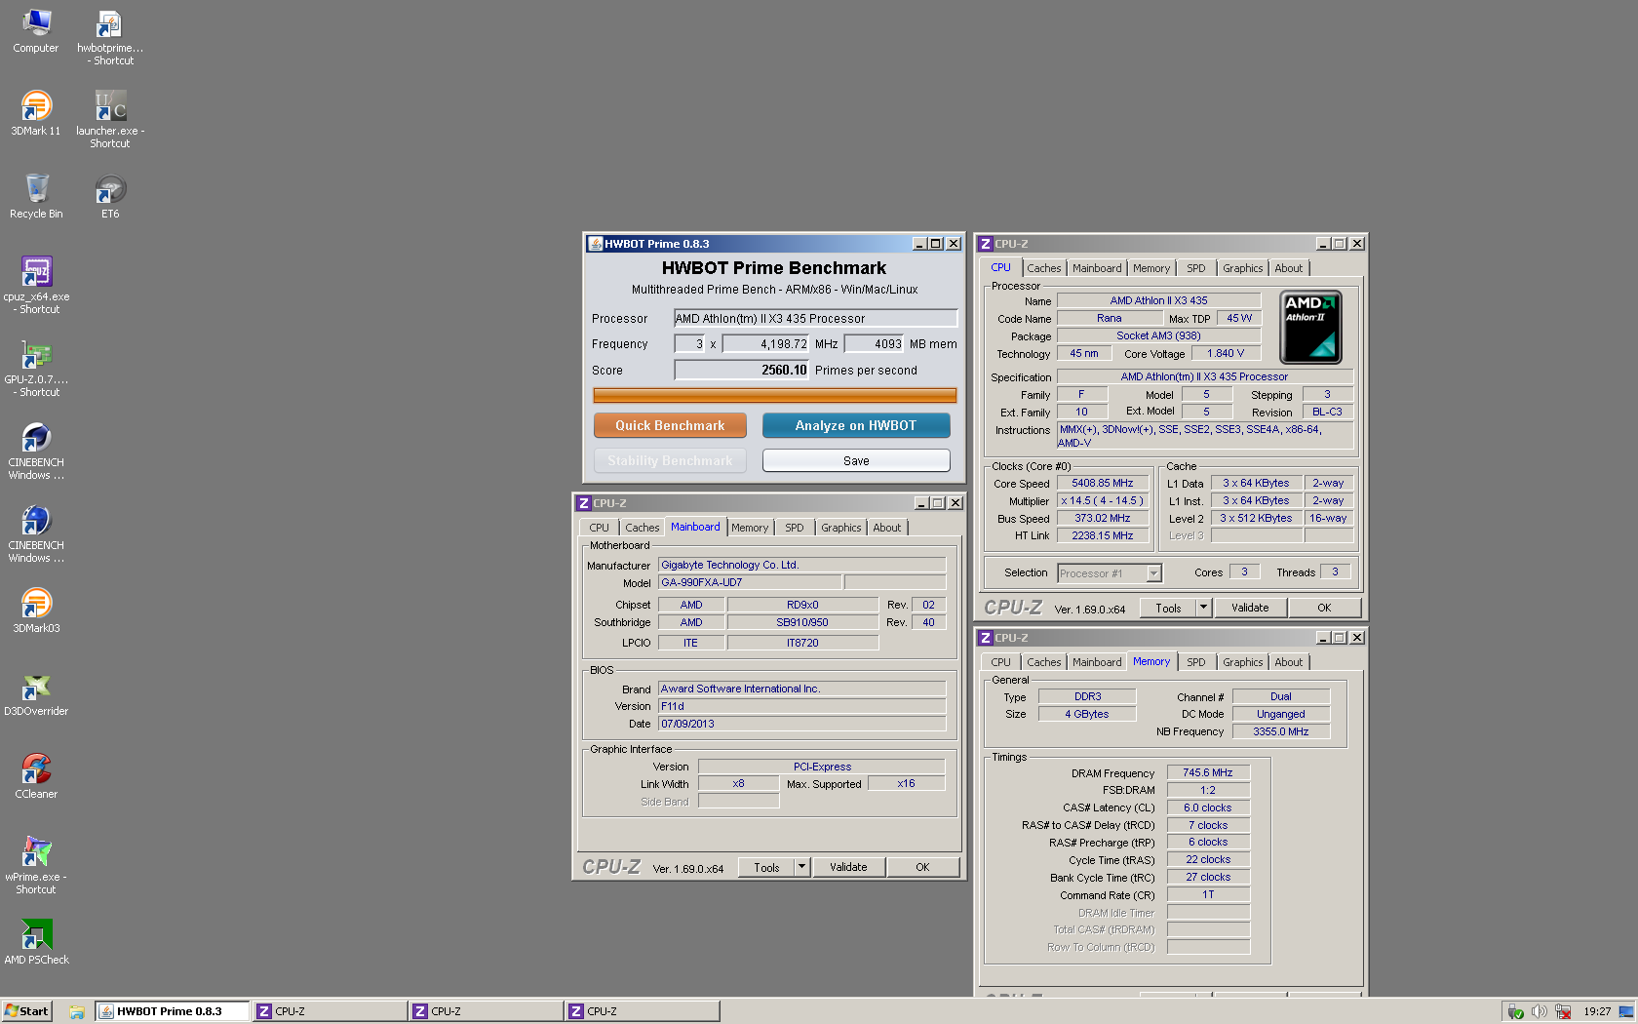Click Tools button in mainboard CPU-Z window
The image size is (1638, 1024).
click(766, 867)
